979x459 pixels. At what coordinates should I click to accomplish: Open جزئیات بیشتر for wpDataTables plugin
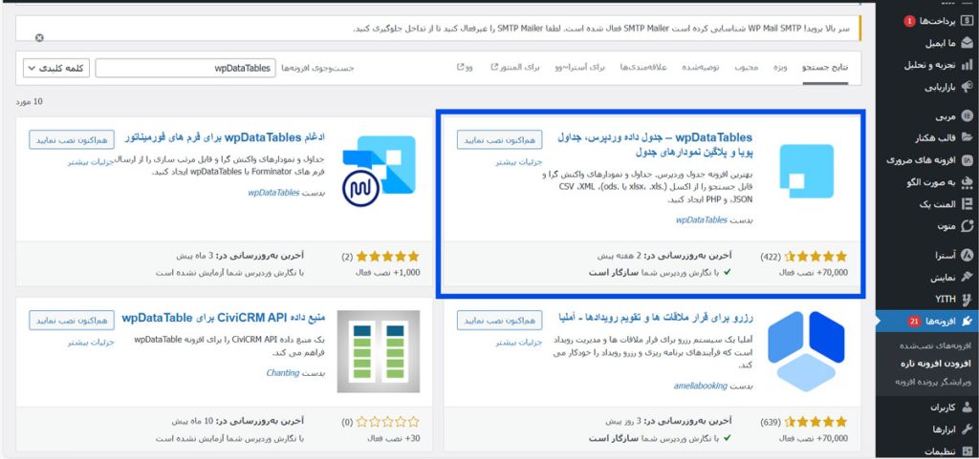[519, 162]
